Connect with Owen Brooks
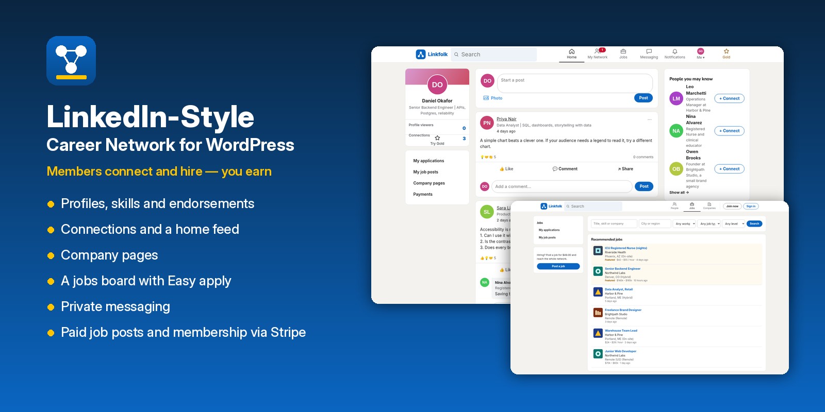The height and width of the screenshot is (412, 825). click(x=729, y=169)
